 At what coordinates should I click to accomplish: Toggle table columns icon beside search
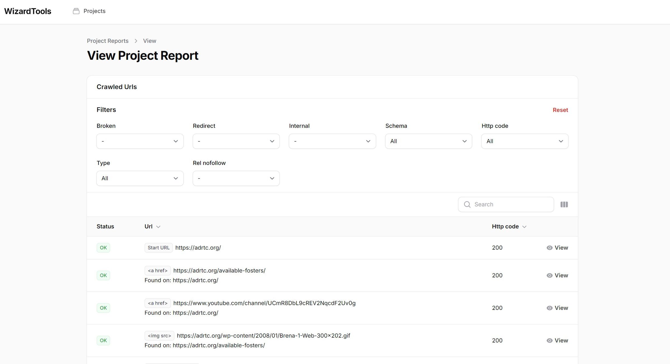click(x=564, y=204)
